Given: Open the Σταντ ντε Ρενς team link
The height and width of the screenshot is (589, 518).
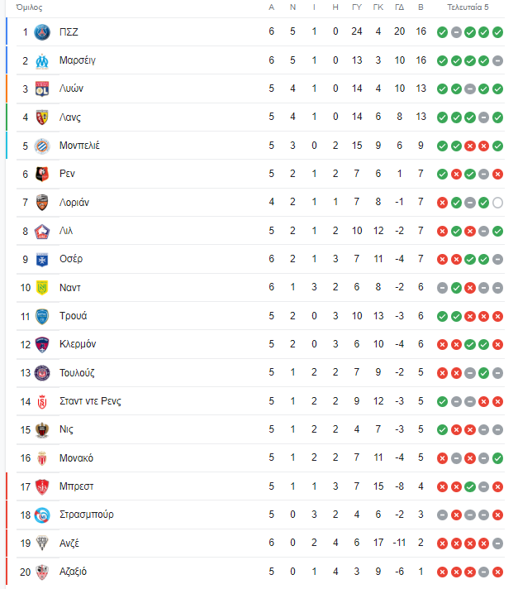Looking at the screenshot, I should coord(90,401).
